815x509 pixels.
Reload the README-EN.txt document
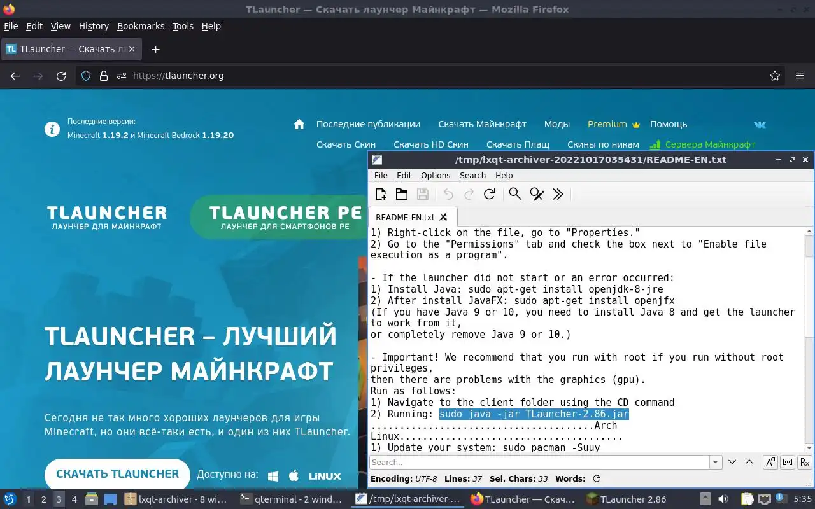490,194
